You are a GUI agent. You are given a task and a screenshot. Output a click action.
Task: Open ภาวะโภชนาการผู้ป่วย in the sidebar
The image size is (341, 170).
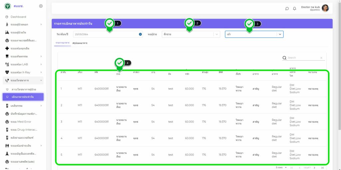pos(24,89)
